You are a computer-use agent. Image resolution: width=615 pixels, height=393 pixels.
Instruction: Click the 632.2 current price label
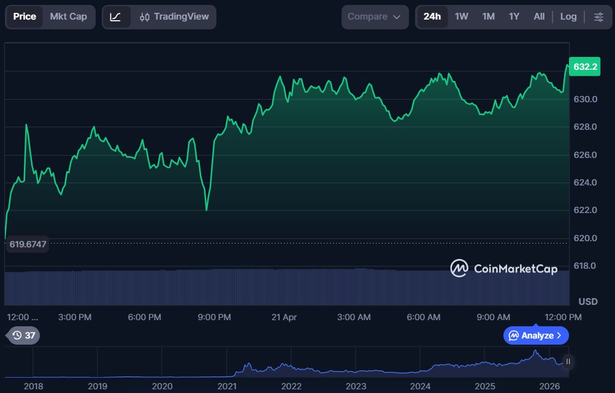coord(584,66)
